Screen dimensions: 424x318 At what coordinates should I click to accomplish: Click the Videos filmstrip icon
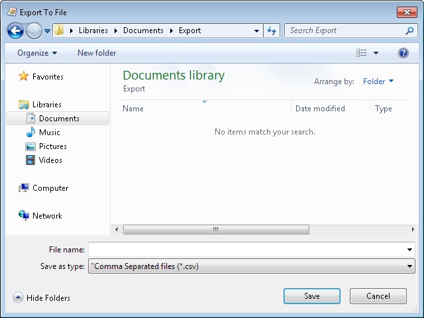pyautogui.click(x=30, y=160)
